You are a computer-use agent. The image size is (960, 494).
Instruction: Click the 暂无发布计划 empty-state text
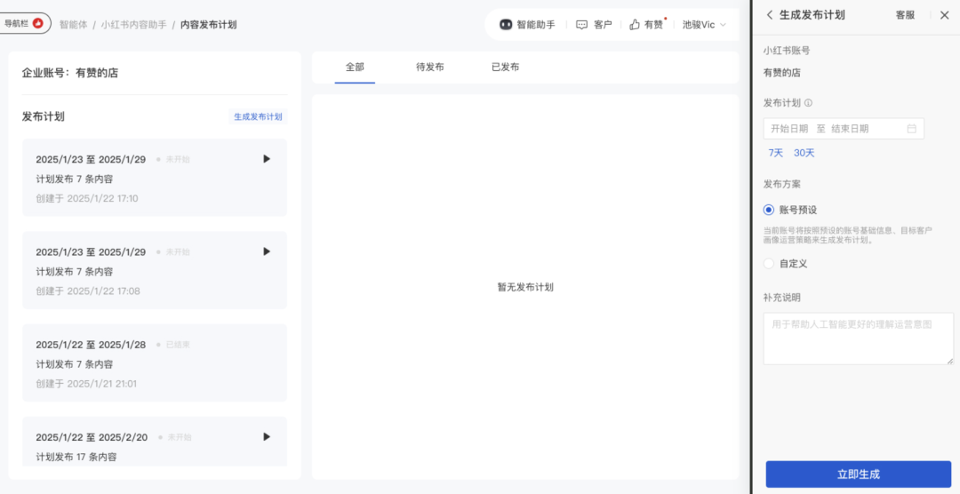click(x=525, y=287)
